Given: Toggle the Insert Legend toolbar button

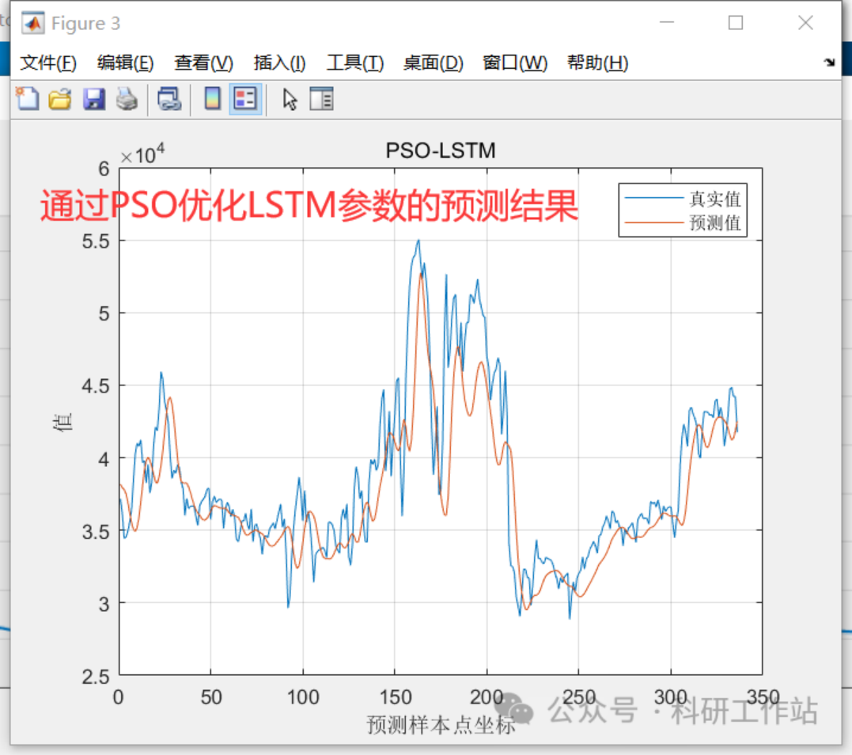Looking at the screenshot, I should pyautogui.click(x=245, y=100).
